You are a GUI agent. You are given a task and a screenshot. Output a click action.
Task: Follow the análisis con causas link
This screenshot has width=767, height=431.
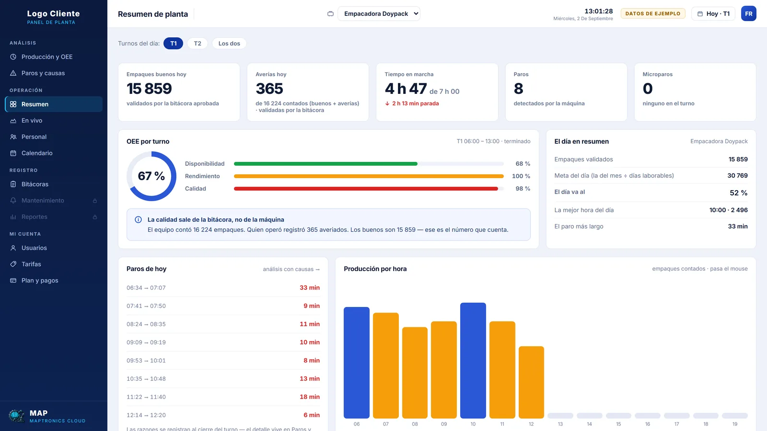click(x=291, y=269)
